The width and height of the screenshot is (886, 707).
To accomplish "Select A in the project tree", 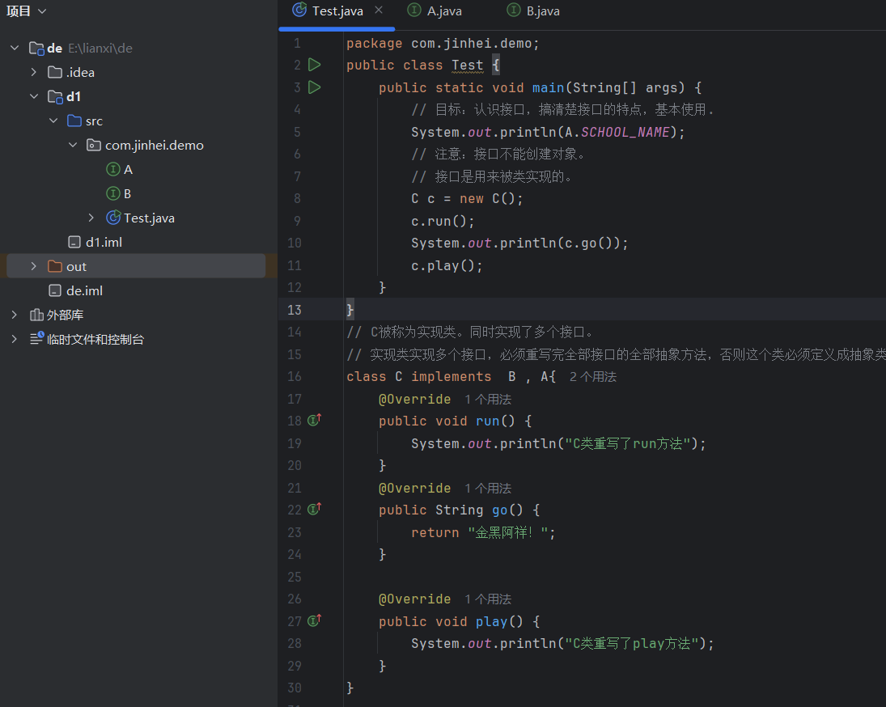I will pos(129,169).
